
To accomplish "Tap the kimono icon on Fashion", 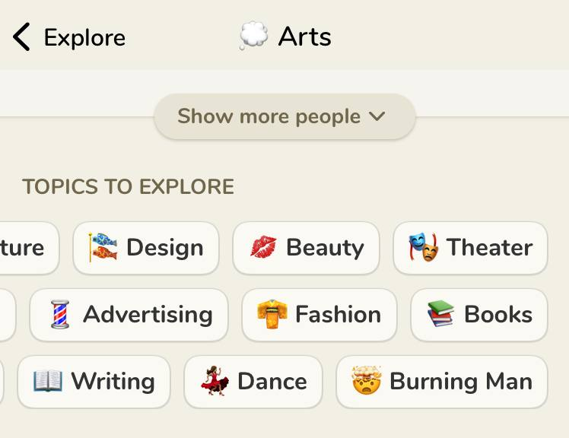I will coord(272,314).
